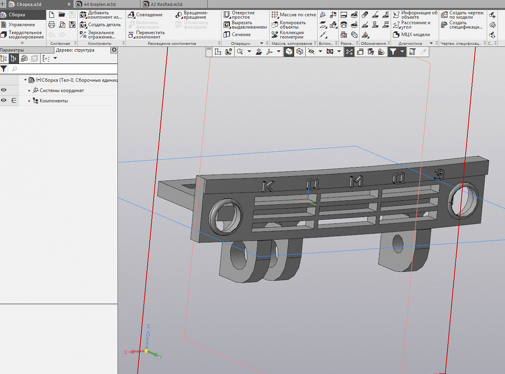Select Вырезать выдавливанием operation
The height and width of the screenshot is (374, 505).
[x=245, y=25]
